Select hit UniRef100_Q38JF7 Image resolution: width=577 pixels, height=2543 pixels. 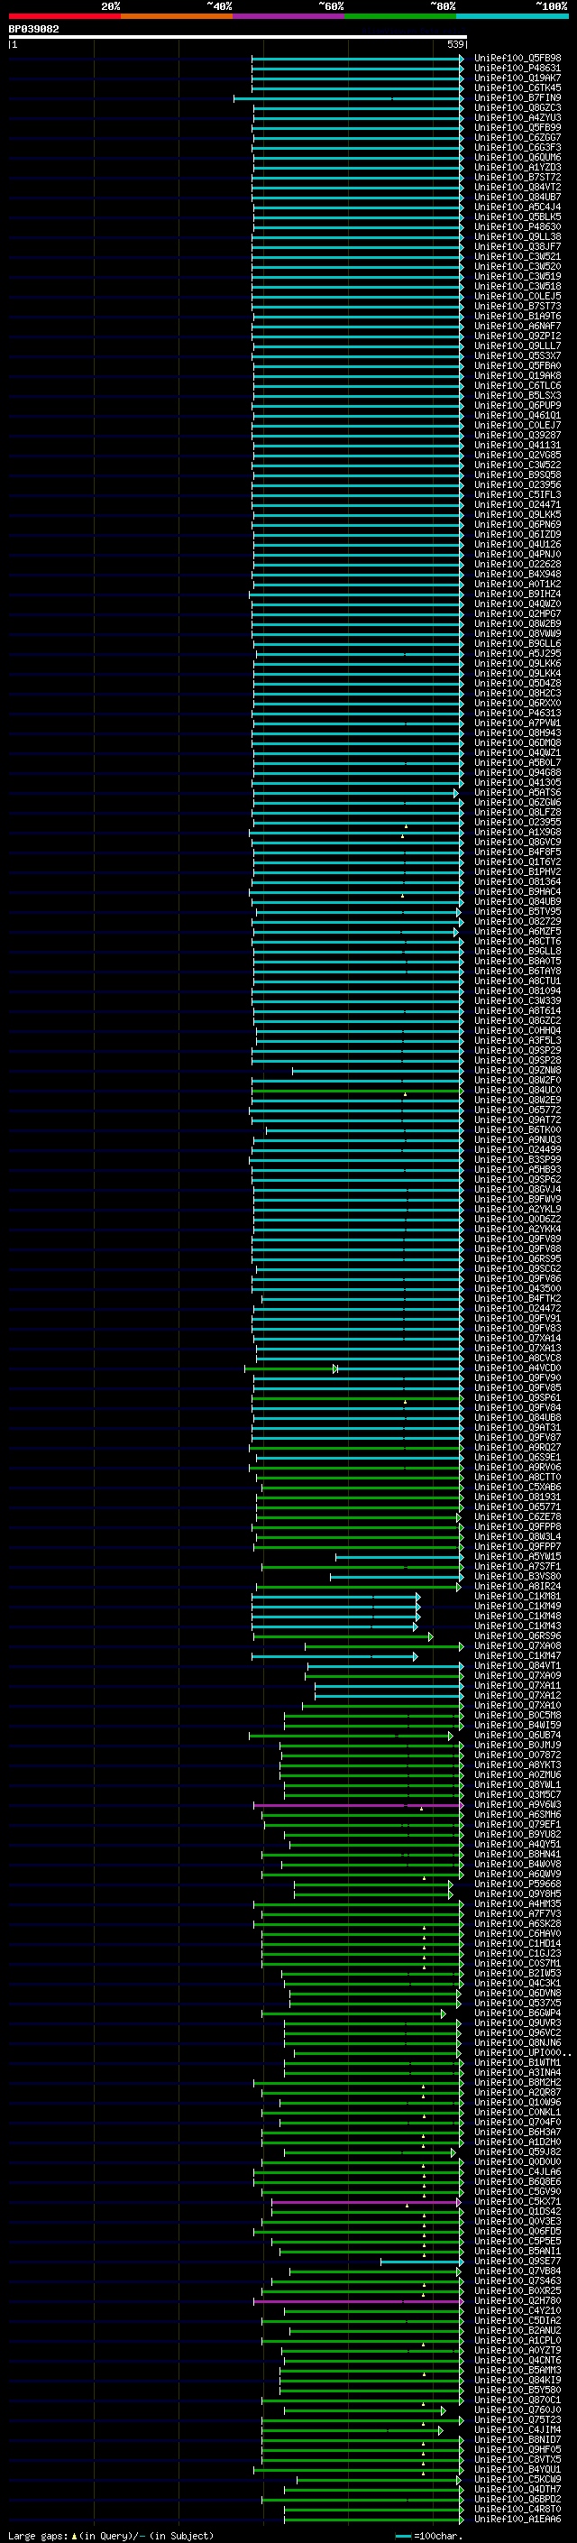(x=517, y=247)
